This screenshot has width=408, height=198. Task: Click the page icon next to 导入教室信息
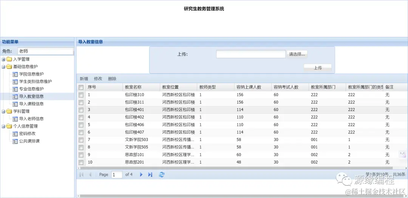tap(15, 96)
